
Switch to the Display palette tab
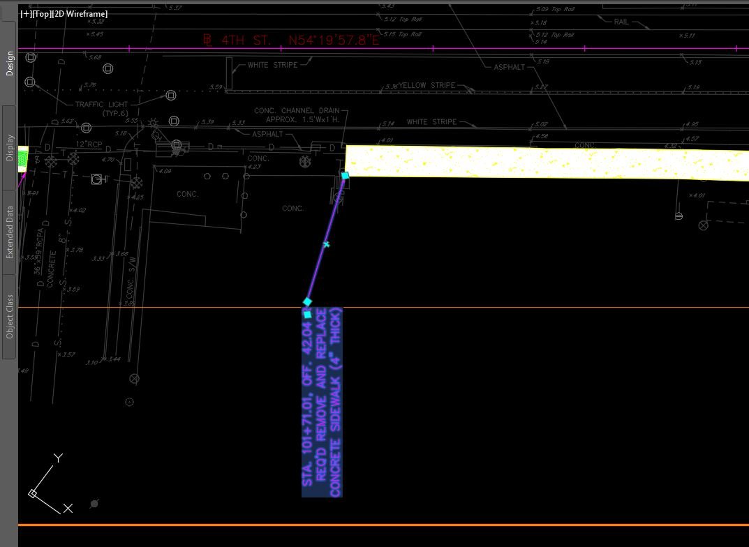tap(9, 147)
